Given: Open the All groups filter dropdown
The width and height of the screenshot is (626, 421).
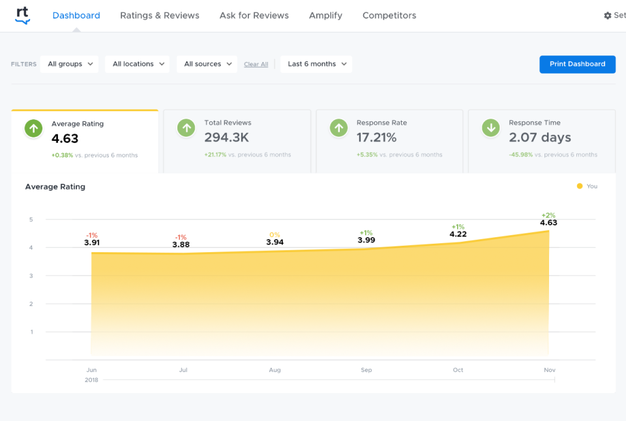Looking at the screenshot, I should tap(69, 64).
